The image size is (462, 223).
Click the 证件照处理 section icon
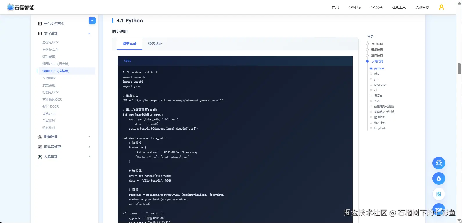click(x=40, y=147)
